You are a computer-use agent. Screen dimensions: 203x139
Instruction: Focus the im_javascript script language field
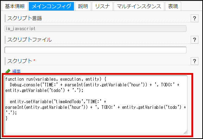95,28
